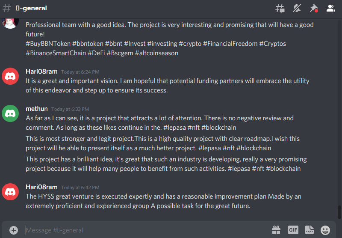
Task: Click the hash channel icon in header
Action: click(x=7, y=8)
